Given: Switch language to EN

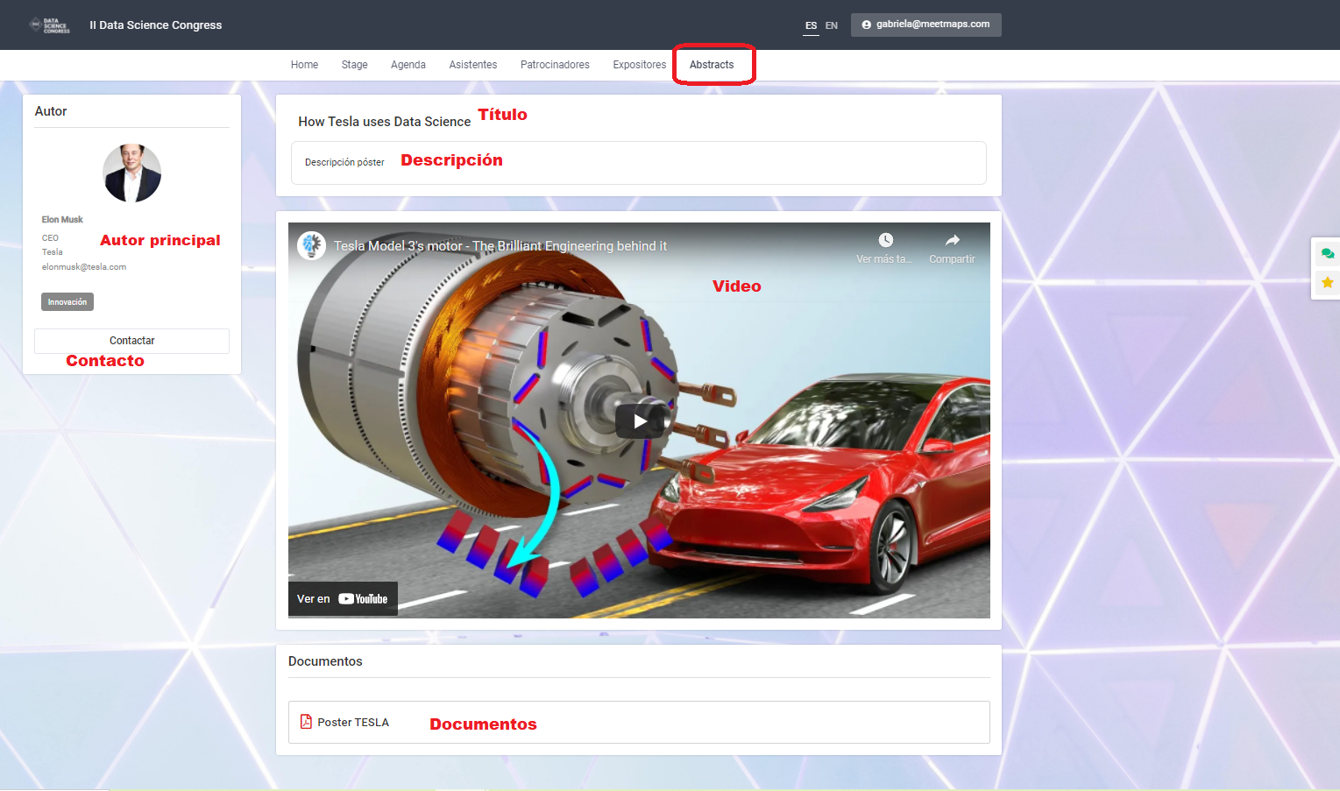Looking at the screenshot, I should point(831,25).
